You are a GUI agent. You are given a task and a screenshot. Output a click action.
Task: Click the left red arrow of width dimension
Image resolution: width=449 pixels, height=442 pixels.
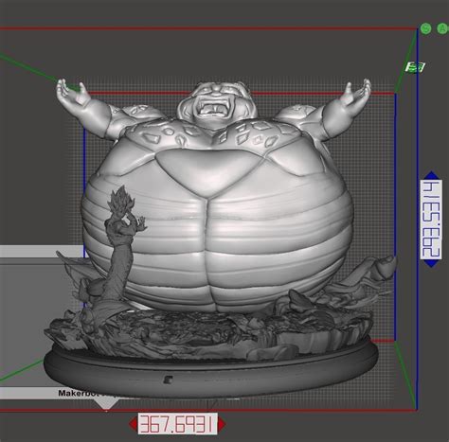tap(134, 424)
